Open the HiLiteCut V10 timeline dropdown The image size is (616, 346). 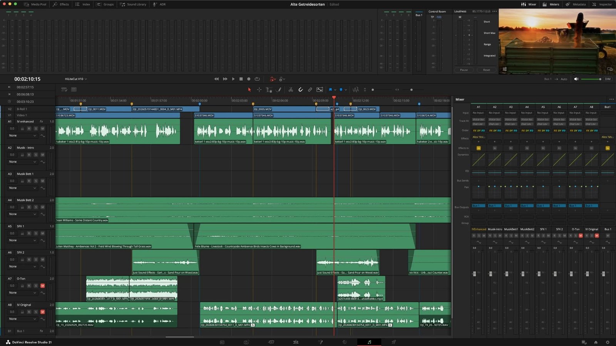pyautogui.click(x=76, y=79)
